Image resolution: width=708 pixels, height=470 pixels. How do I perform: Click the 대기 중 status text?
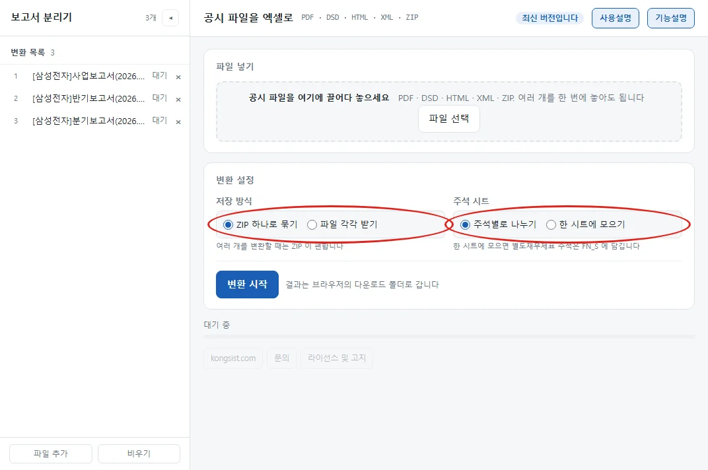click(217, 325)
